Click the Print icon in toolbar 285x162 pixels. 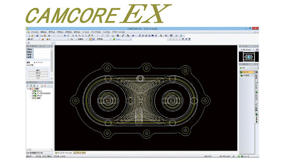coord(49,35)
